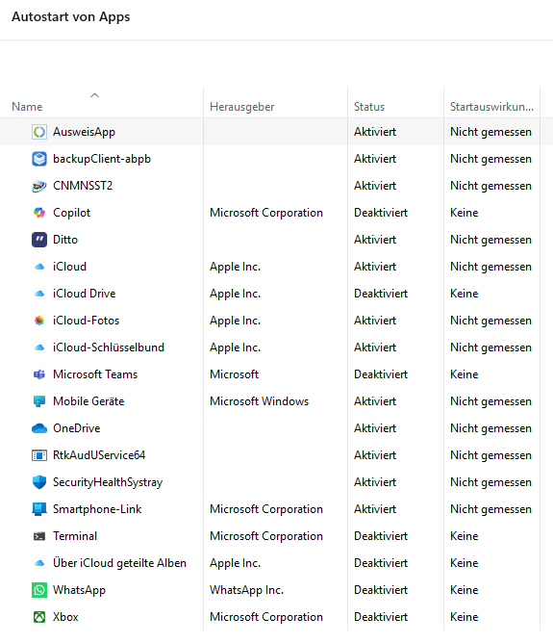Select the iCloud Drive name text
The image size is (553, 643).
[84, 294]
